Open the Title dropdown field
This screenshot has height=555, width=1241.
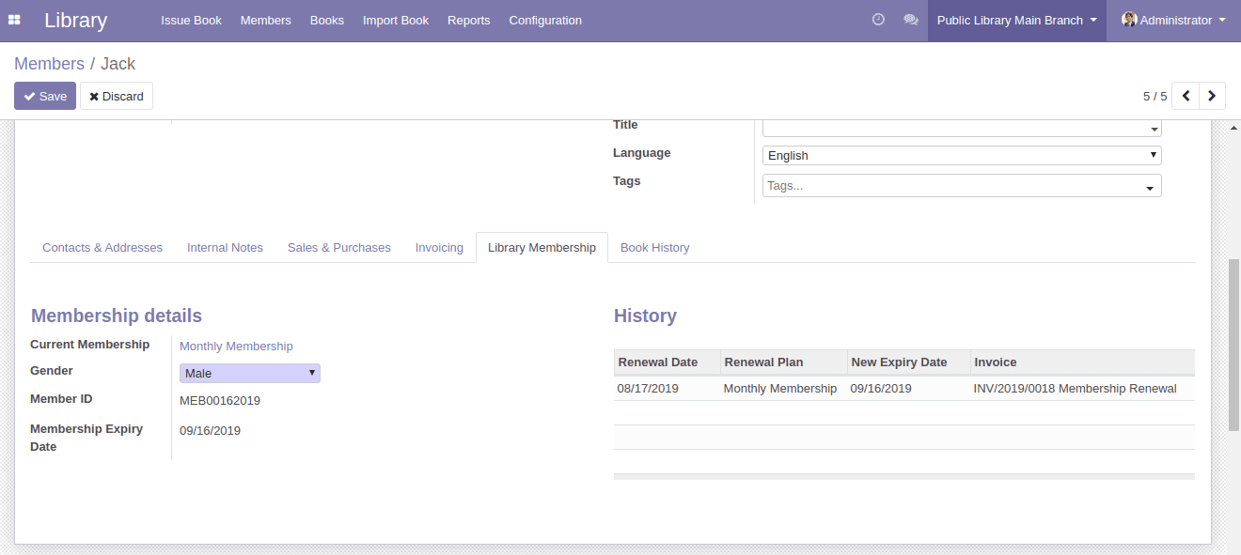[x=962, y=128]
